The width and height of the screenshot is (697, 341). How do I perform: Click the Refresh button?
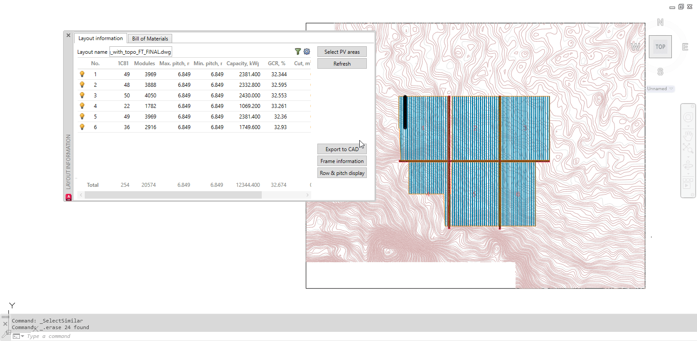pos(342,63)
